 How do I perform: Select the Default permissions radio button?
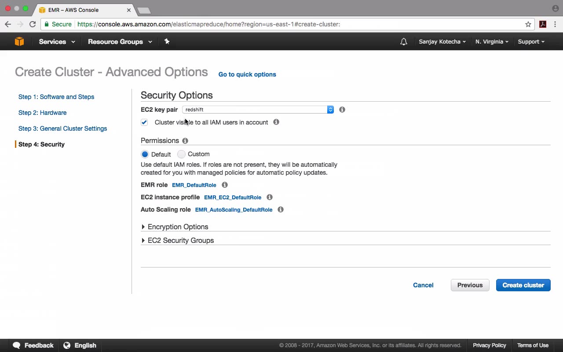coord(145,154)
